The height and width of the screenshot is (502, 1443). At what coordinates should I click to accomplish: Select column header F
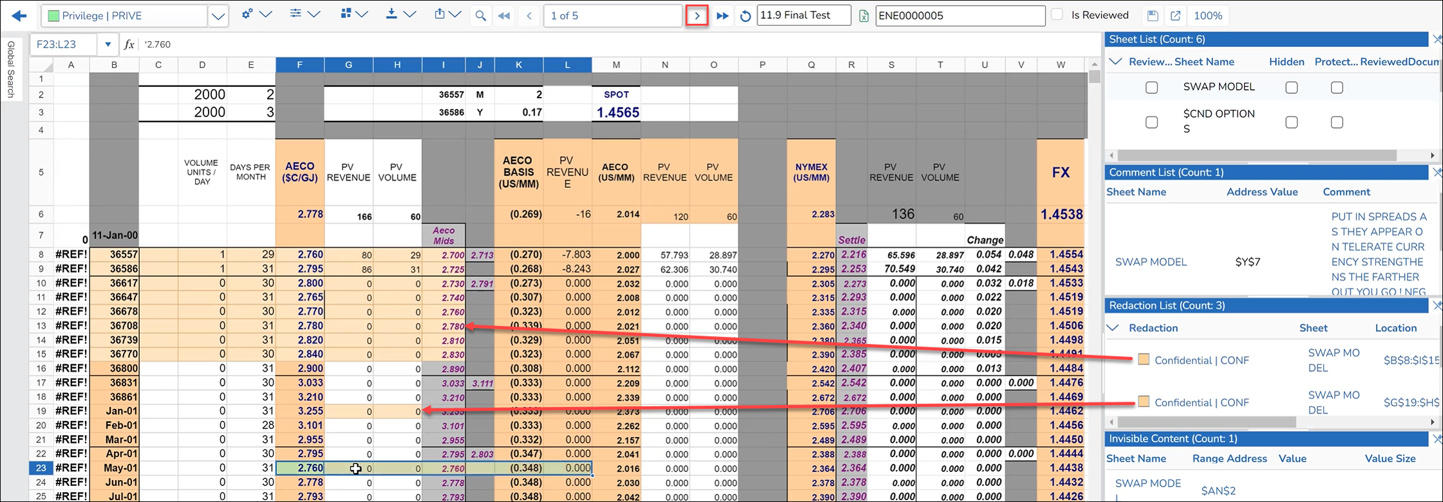[x=300, y=64]
